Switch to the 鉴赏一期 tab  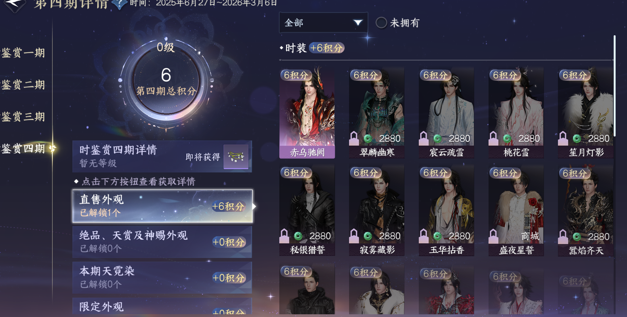click(x=23, y=53)
